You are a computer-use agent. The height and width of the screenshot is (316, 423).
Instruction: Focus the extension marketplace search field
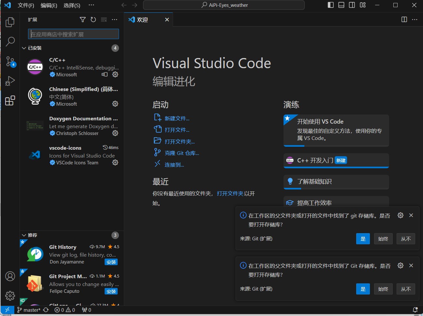tap(73, 34)
